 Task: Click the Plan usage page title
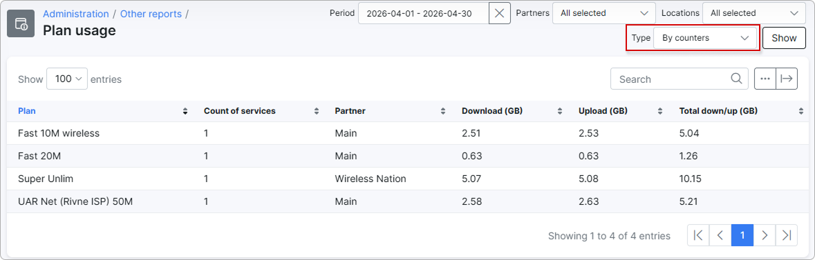[79, 30]
